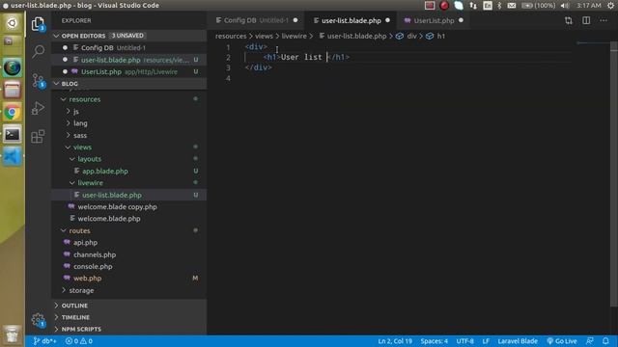Open Terminal from the Ubuntu dock

coord(13,135)
